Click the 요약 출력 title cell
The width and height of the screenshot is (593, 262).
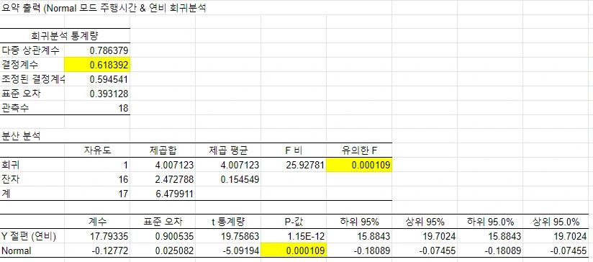103,8
